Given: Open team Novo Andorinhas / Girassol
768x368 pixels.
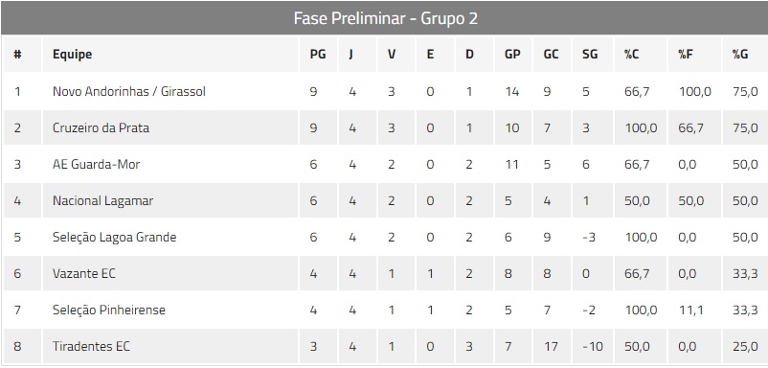Looking at the screenshot, I should click(x=129, y=91).
